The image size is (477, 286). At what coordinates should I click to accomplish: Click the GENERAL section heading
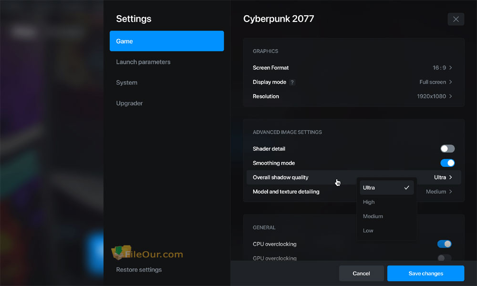pos(264,228)
